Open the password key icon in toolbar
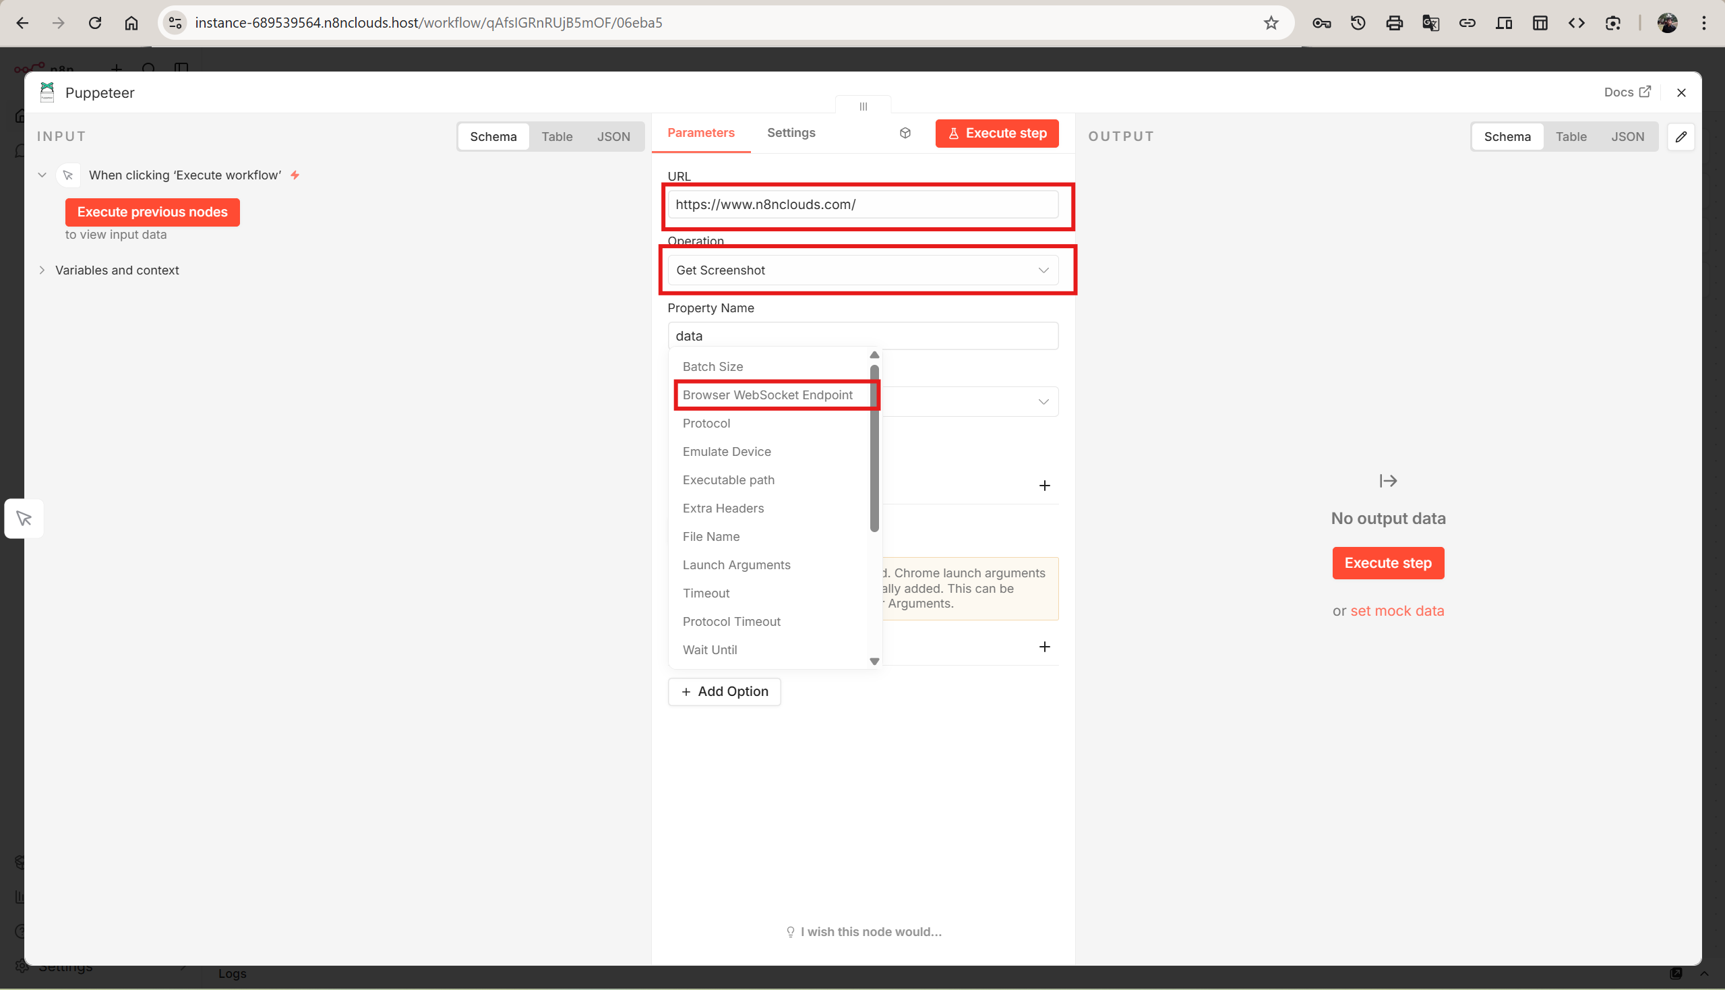The image size is (1725, 990). click(1321, 23)
